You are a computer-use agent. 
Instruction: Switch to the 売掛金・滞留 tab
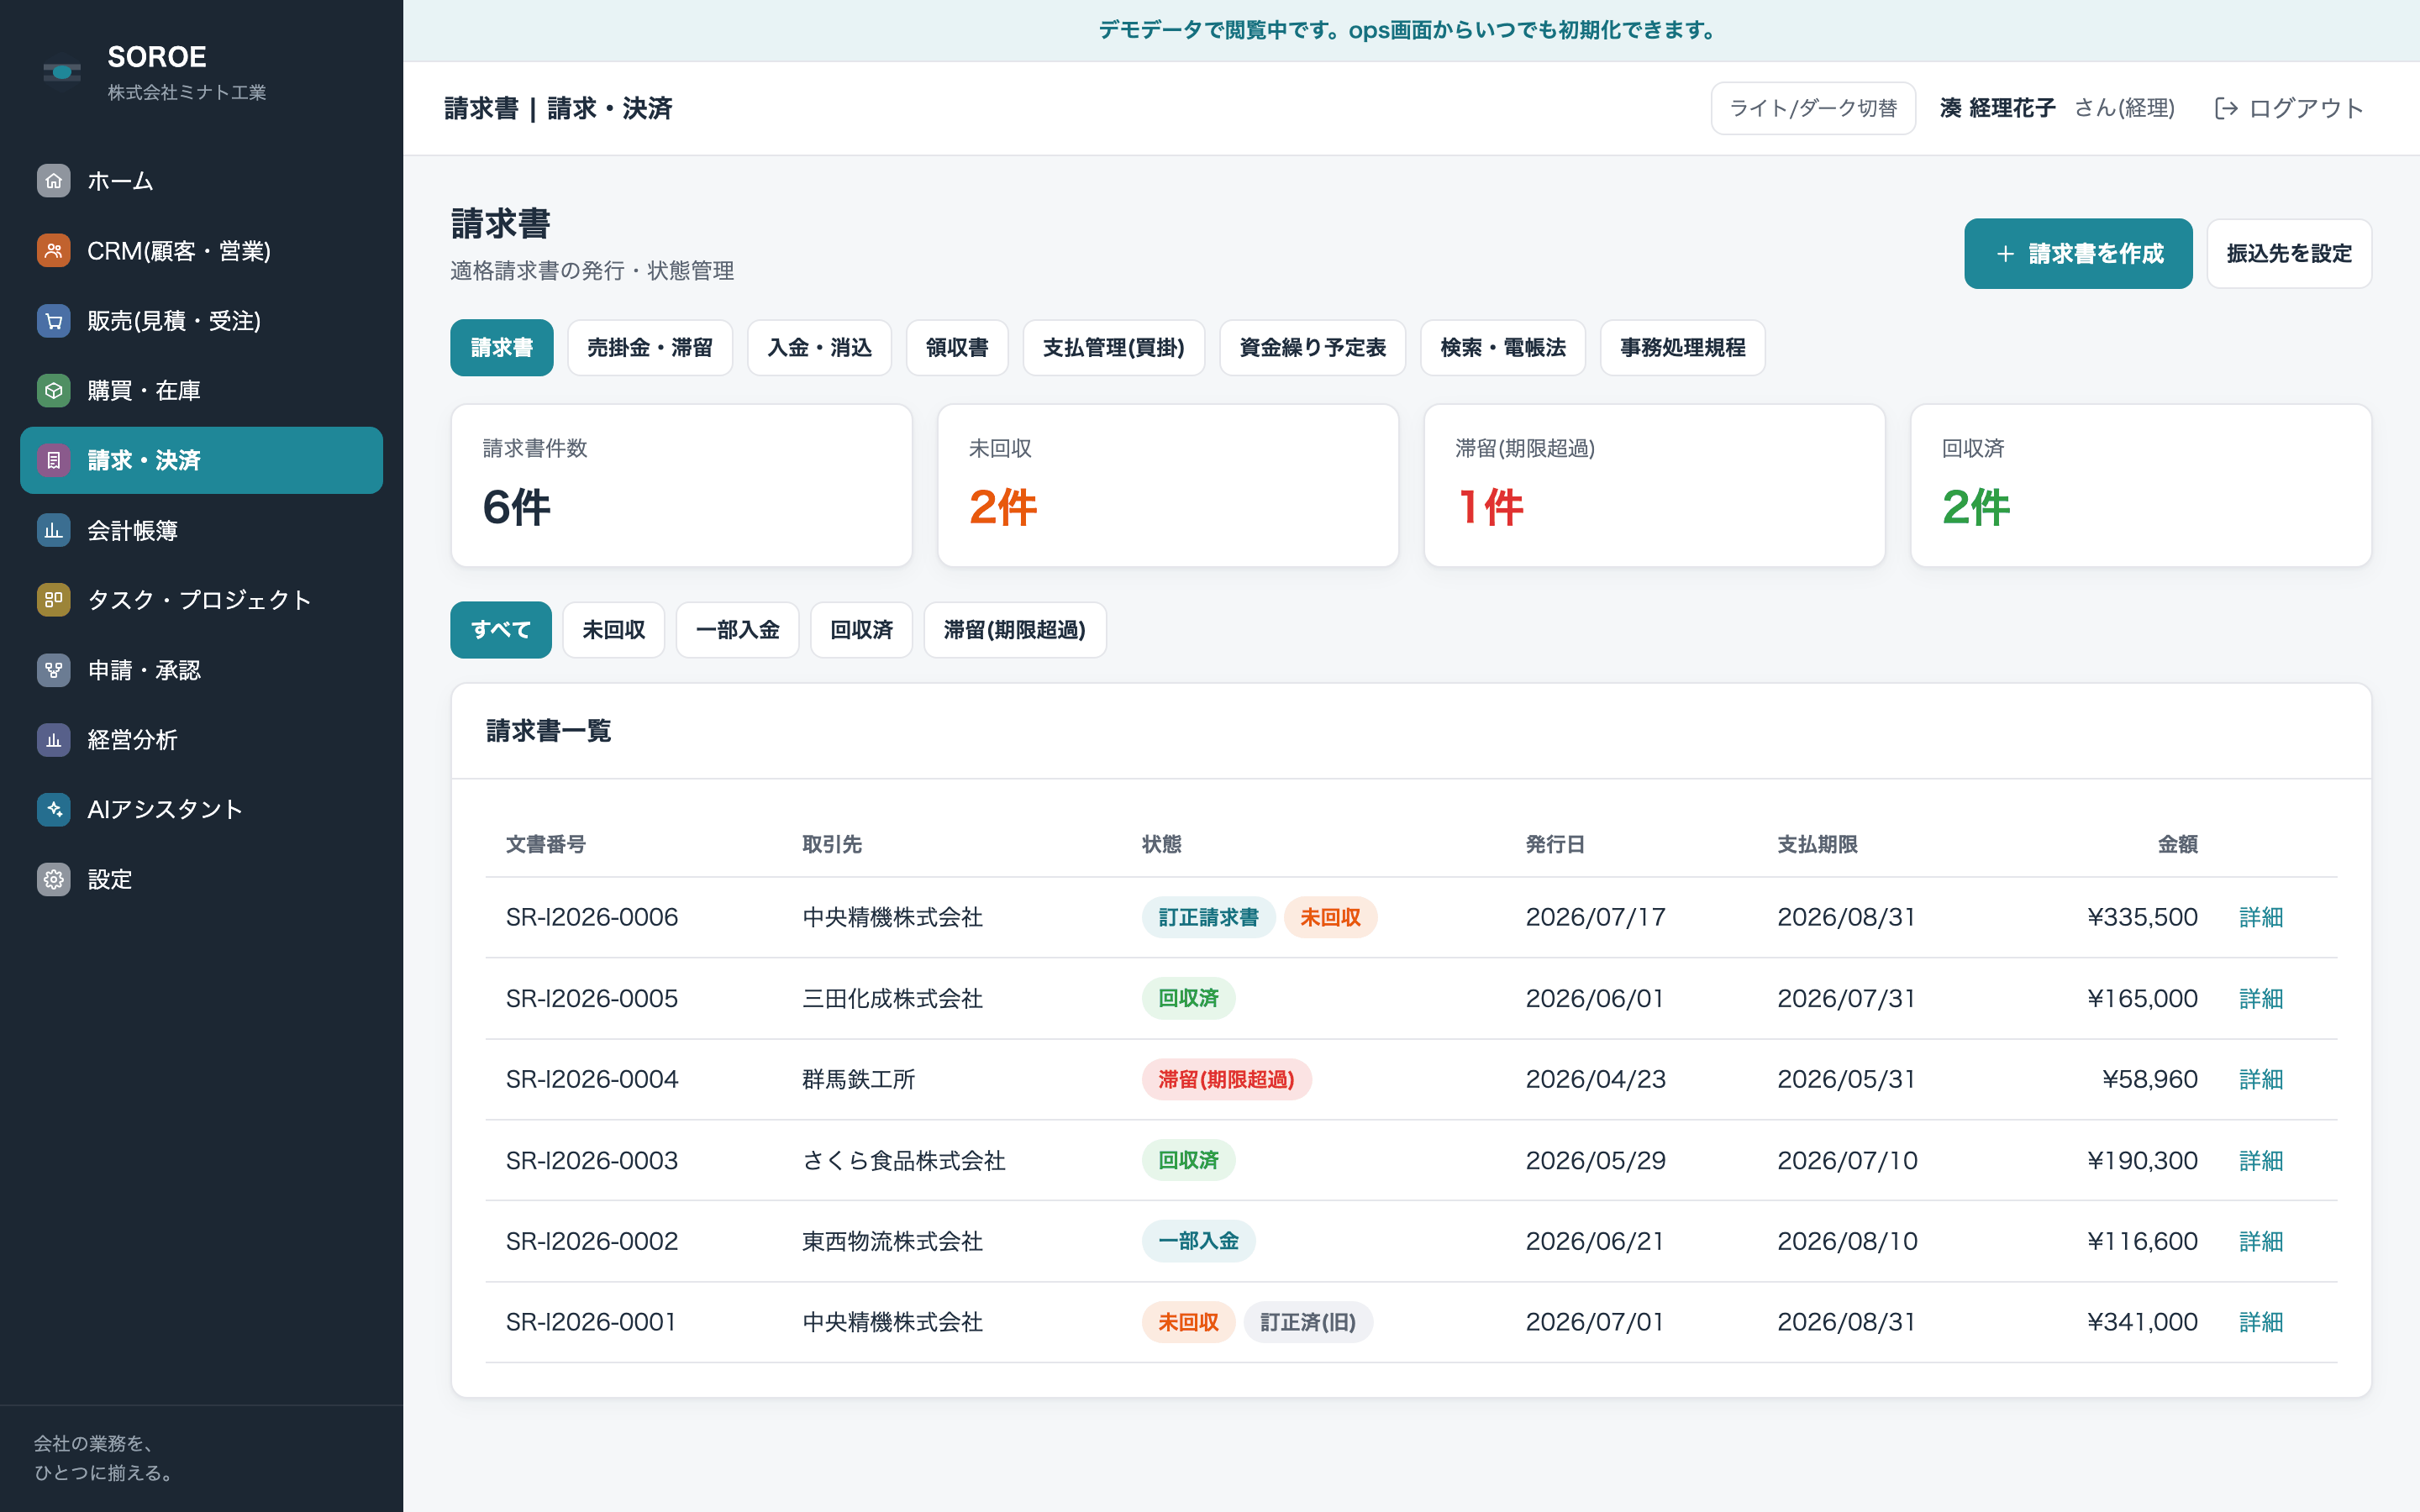pos(650,348)
